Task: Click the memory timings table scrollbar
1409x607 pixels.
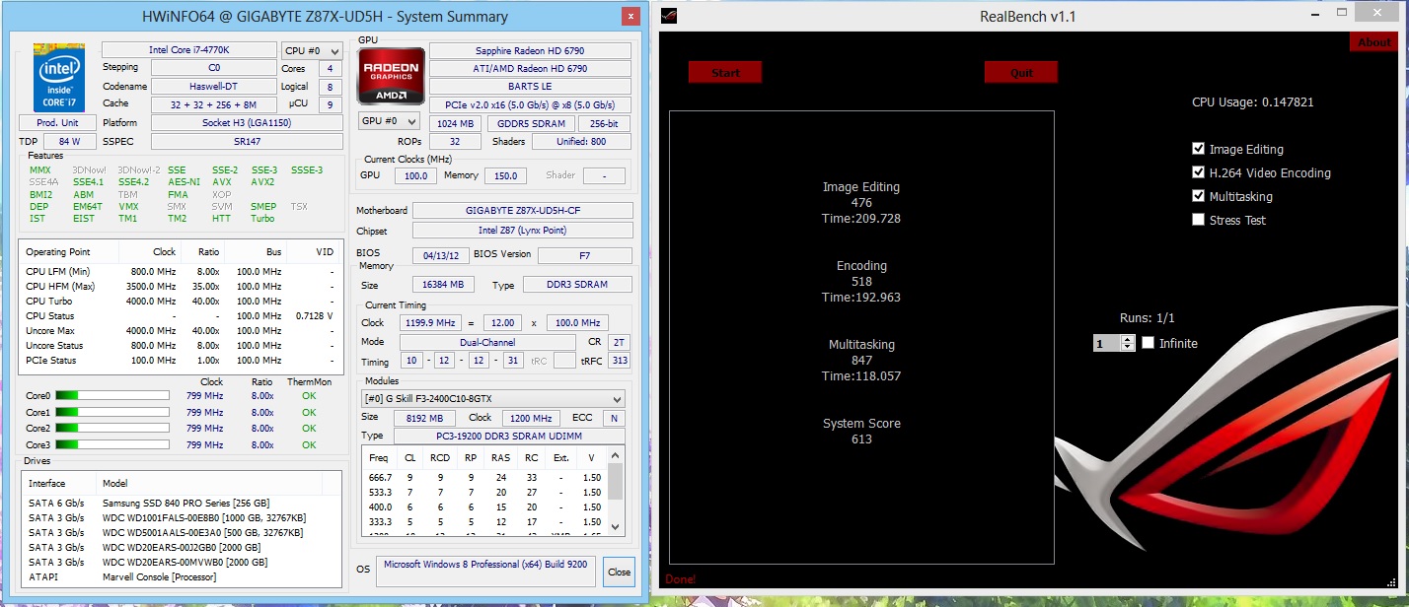Action: (x=616, y=490)
